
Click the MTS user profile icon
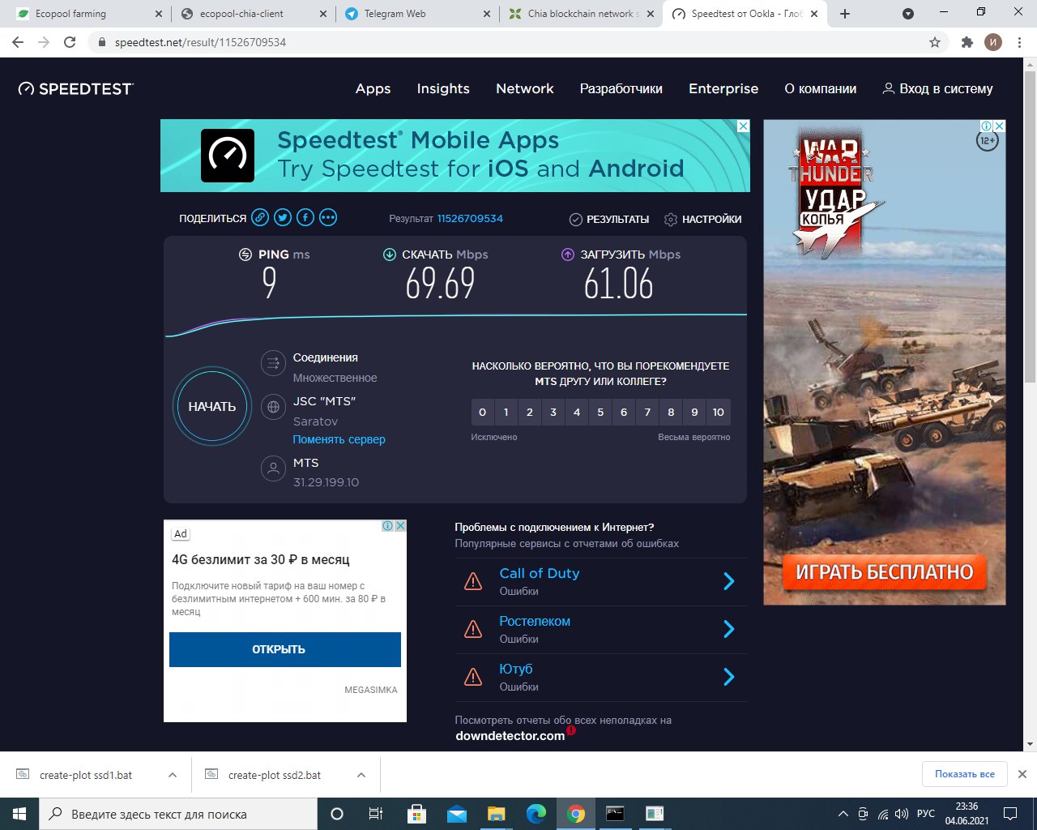(274, 468)
